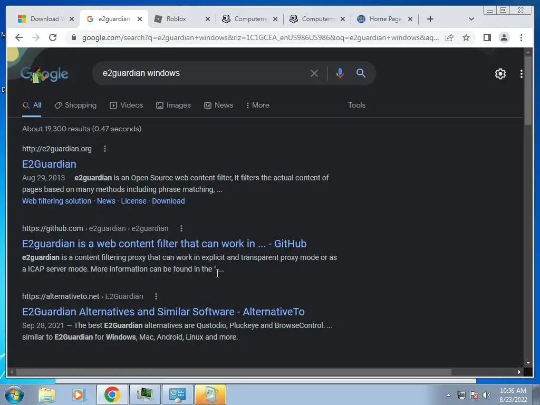Open the GitHub E2guardian result
Viewport: 540px width, 405px height.
click(x=165, y=244)
